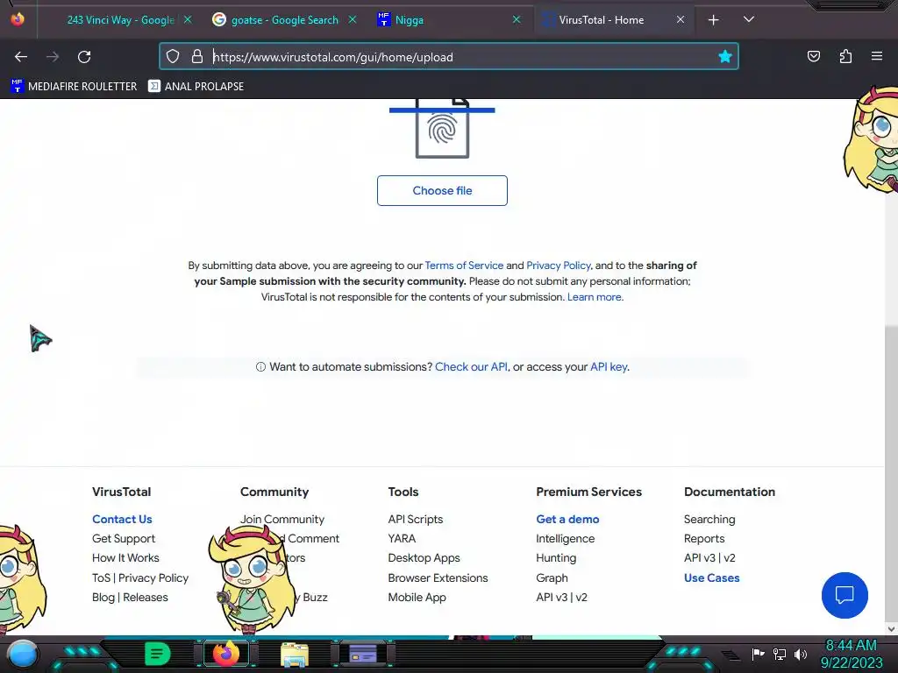Open the ToS | Privacy Policy footer link
Image resolution: width=898 pixels, height=673 pixels.
coord(140,578)
